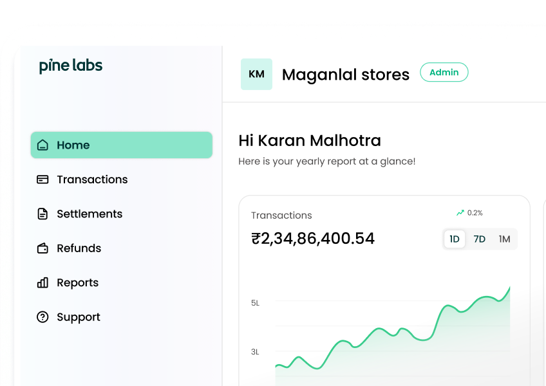Click the Maganlal stores title
546x386 pixels.
pos(345,75)
